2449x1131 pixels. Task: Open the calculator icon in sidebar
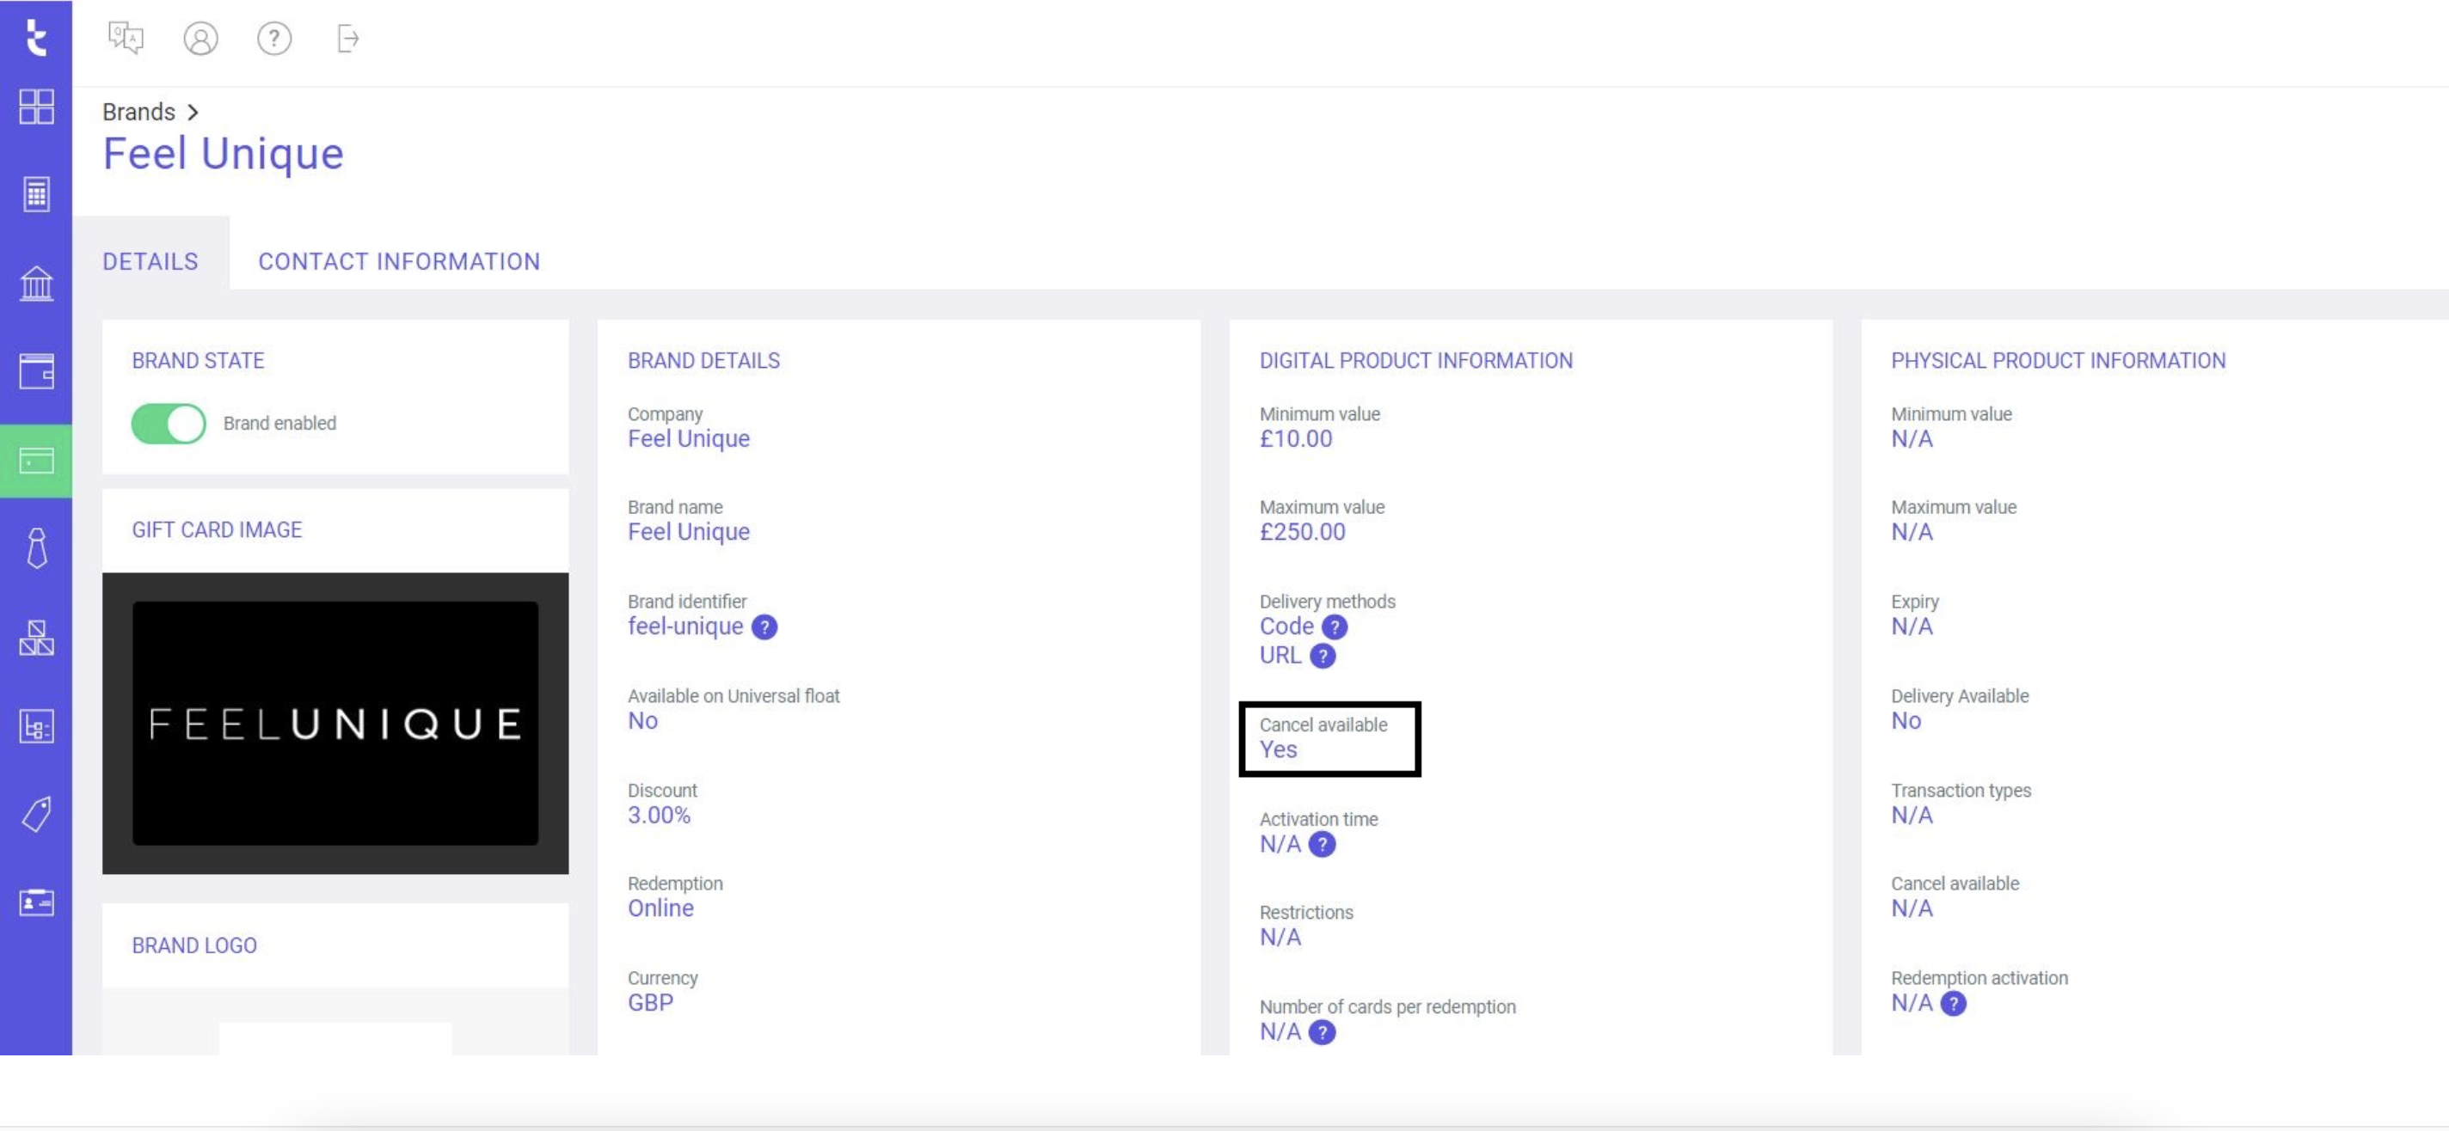[36, 194]
